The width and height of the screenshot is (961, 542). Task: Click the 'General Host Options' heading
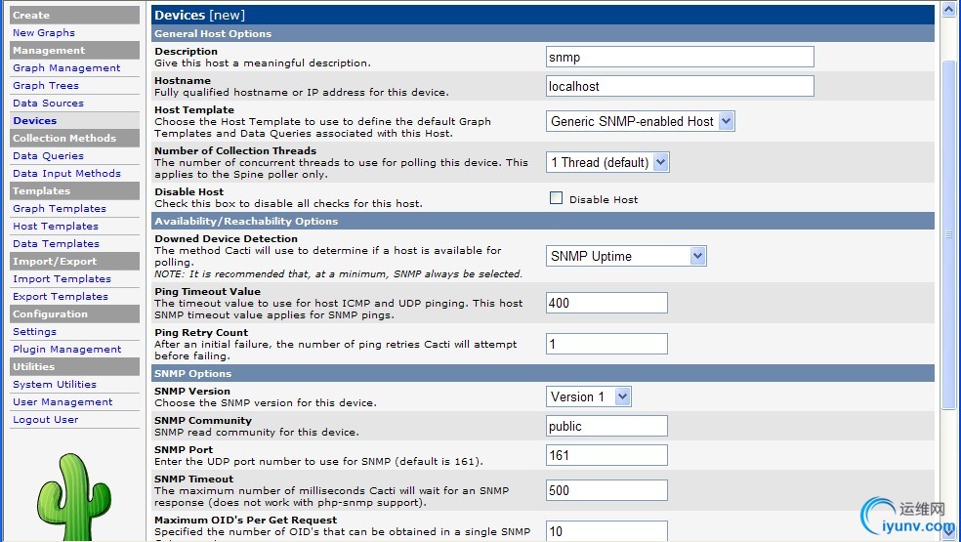pos(213,34)
